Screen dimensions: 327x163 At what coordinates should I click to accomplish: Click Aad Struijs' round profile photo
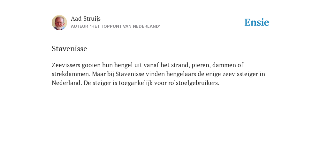click(x=59, y=23)
